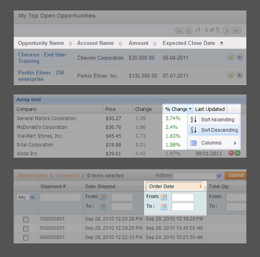The image size is (260, 257).
Task: Check the box for shipment 400000001
Action: pos(26,238)
